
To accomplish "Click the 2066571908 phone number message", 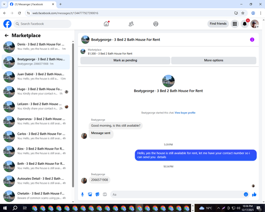I will point(100,180).
